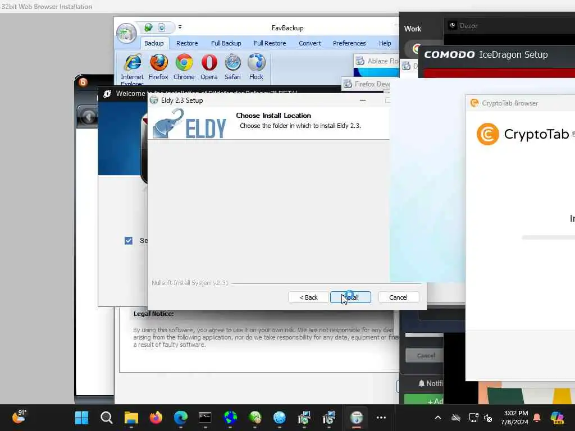Toggle the checked checkbox in Bitdefender installer
The height and width of the screenshot is (431, 575).
click(x=129, y=240)
